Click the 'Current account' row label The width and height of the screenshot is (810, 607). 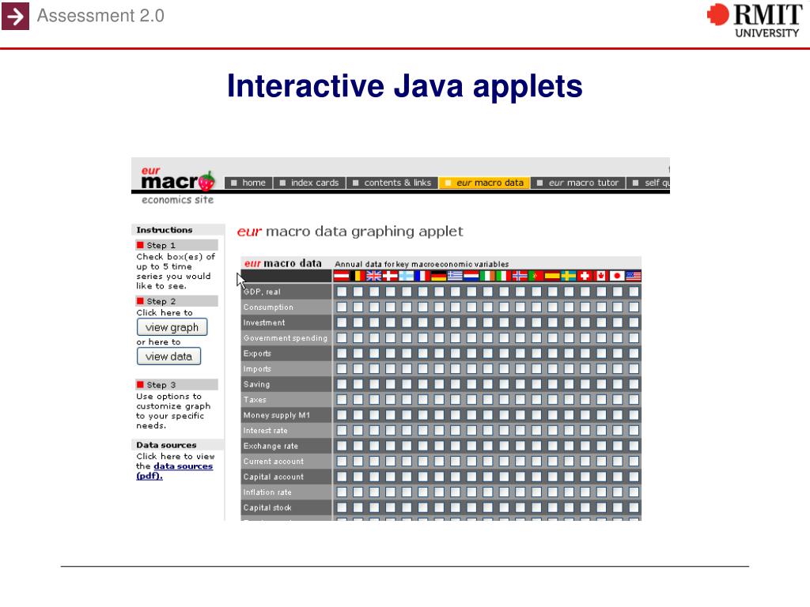tap(273, 462)
